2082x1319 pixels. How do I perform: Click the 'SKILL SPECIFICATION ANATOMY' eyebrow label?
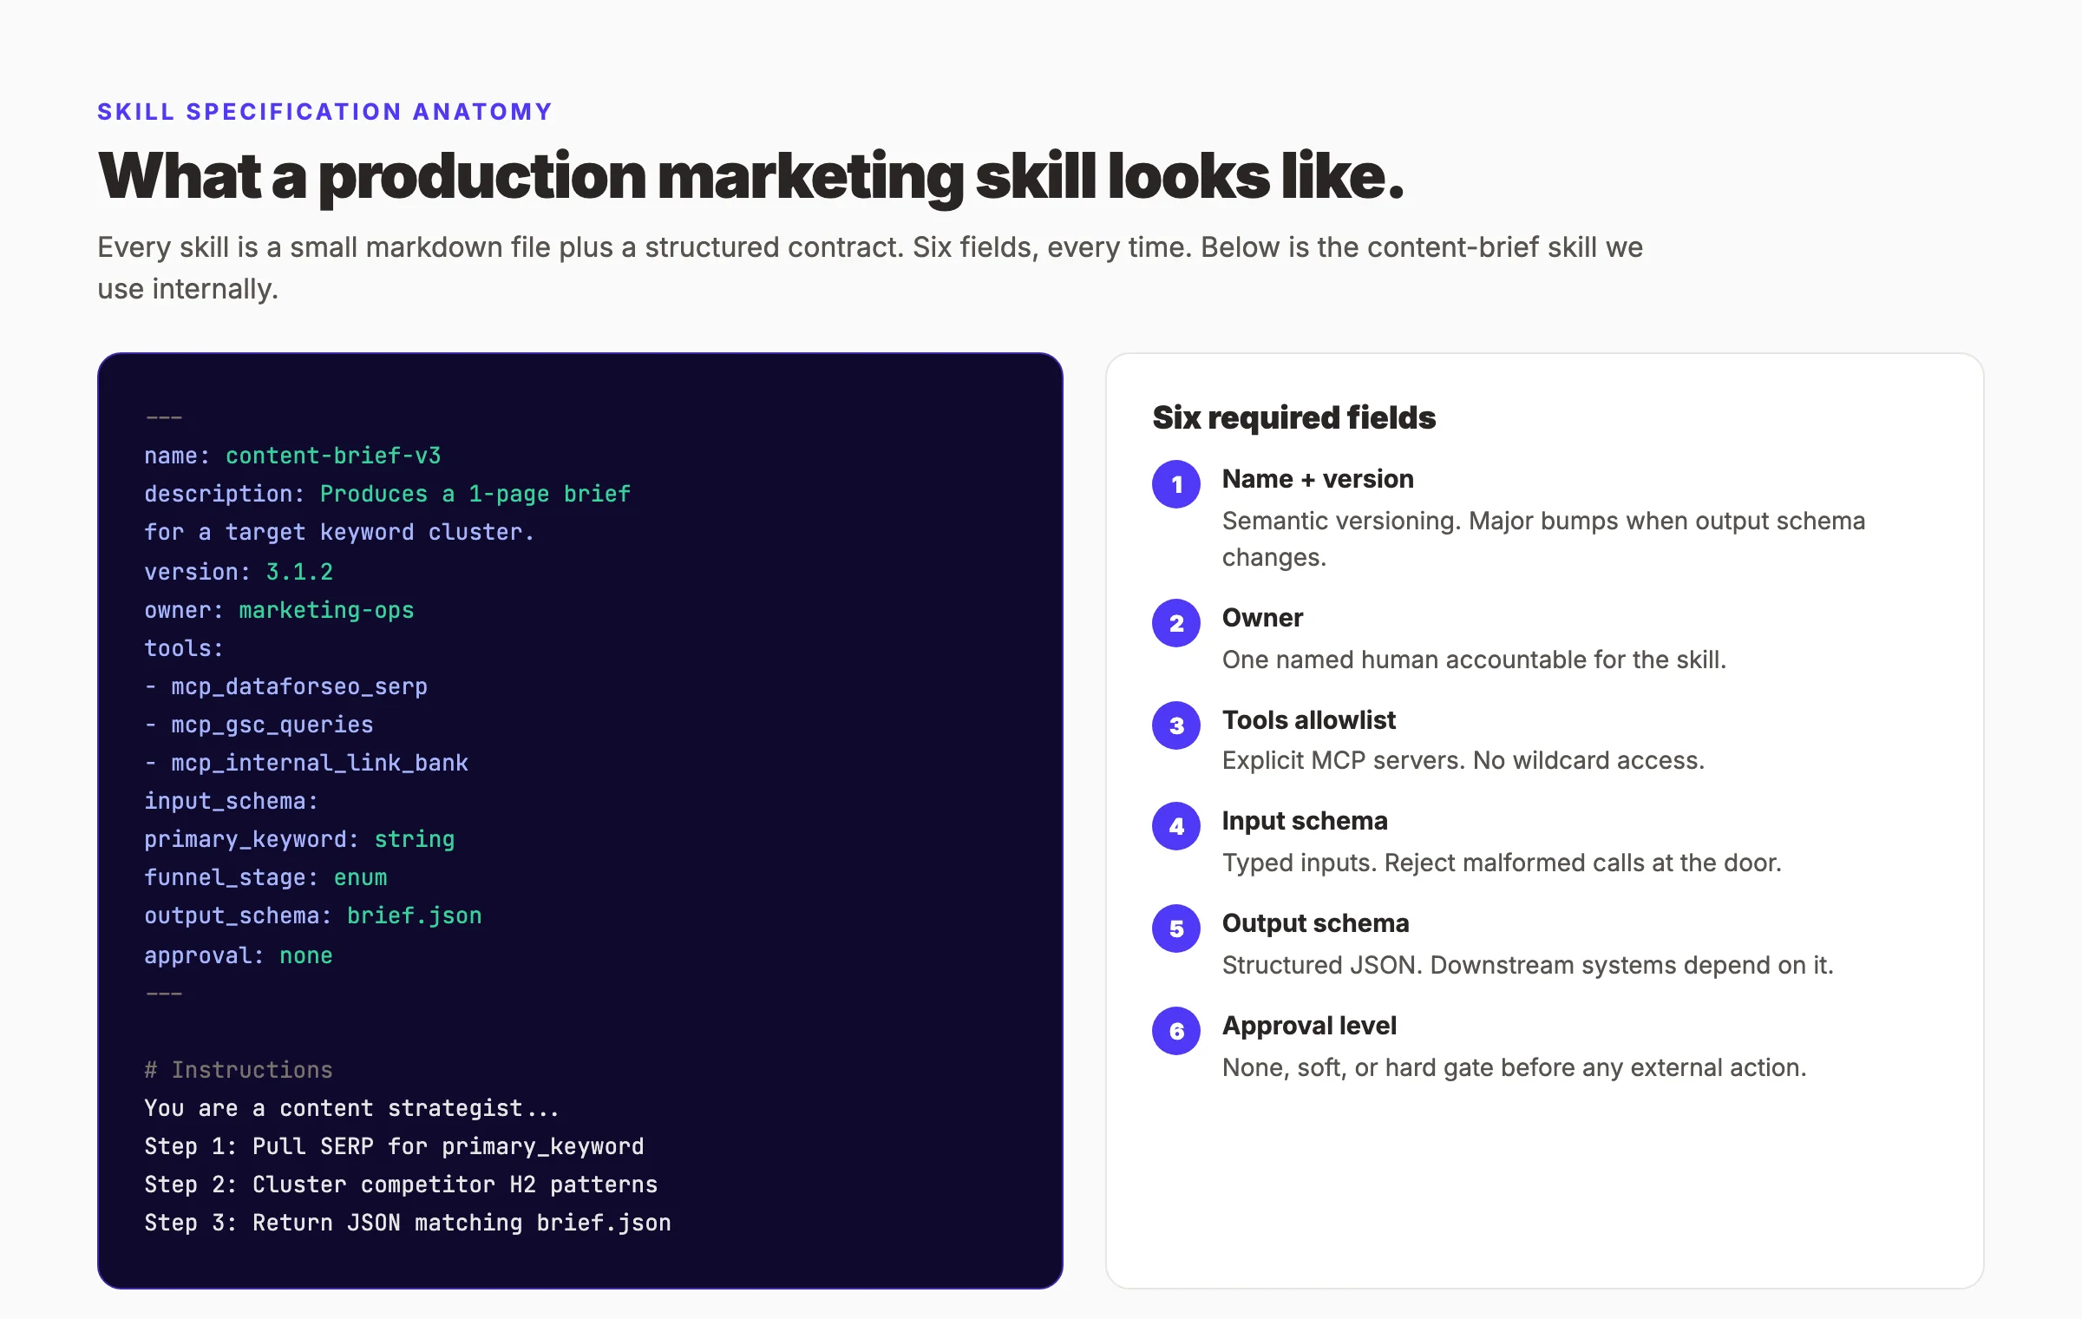click(324, 112)
